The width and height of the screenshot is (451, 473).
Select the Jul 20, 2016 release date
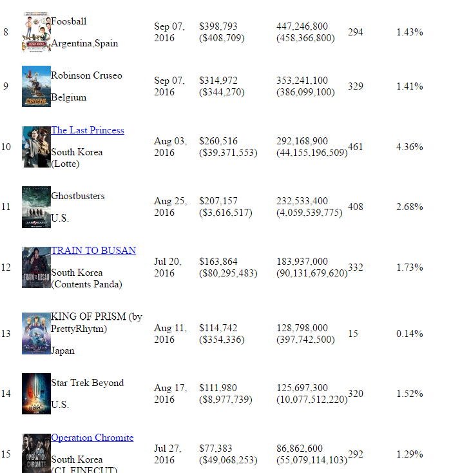(x=168, y=267)
